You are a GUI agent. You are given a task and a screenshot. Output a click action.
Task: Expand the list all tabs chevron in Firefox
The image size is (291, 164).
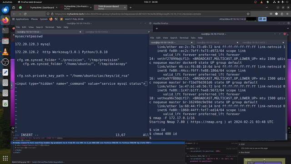pyautogui.click(x=267, y=7)
